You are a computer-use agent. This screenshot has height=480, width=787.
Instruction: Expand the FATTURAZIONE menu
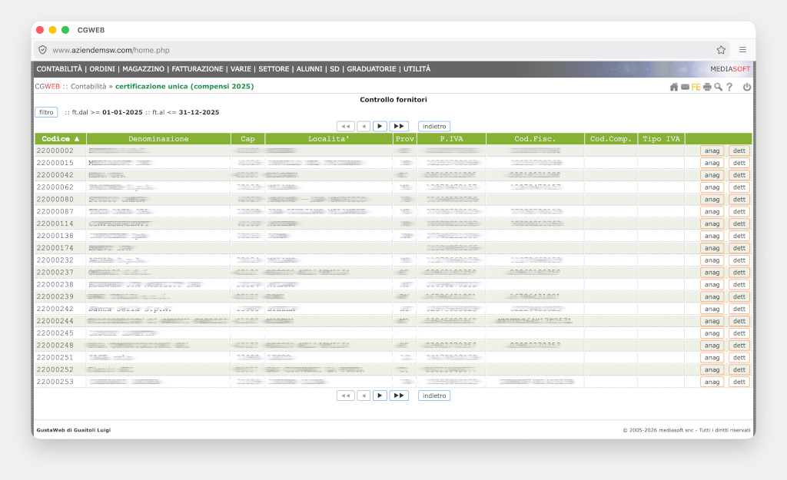coord(198,69)
